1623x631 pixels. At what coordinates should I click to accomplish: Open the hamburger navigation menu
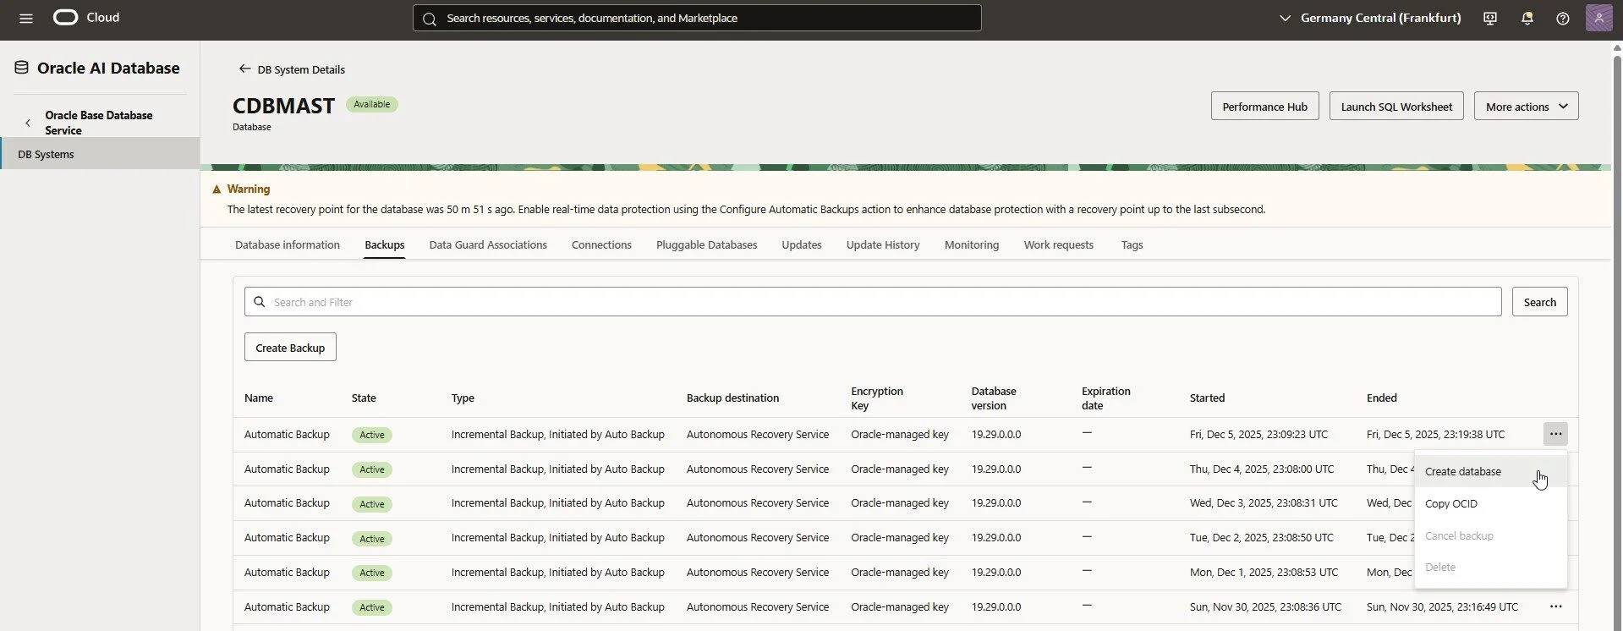pyautogui.click(x=26, y=18)
